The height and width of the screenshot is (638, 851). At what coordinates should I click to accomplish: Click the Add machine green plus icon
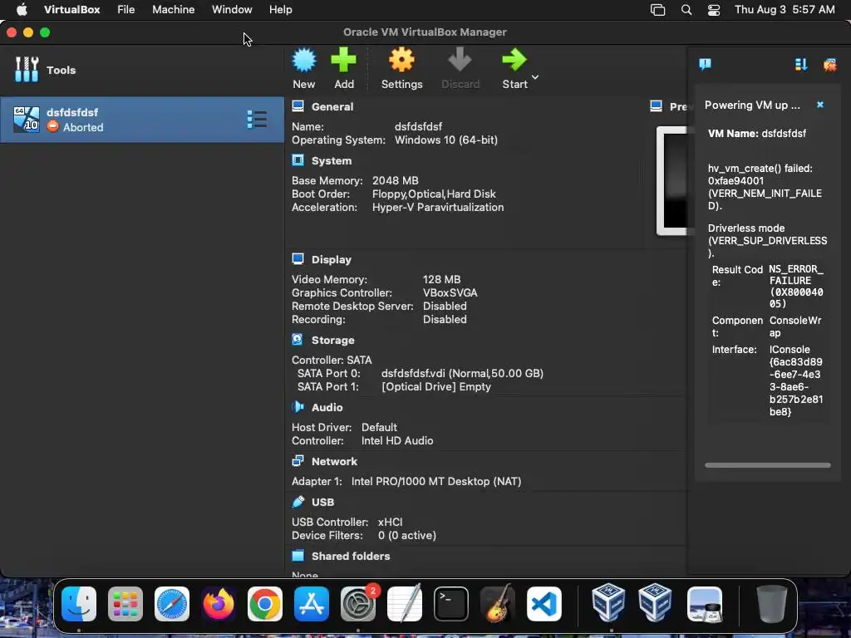pos(343,60)
